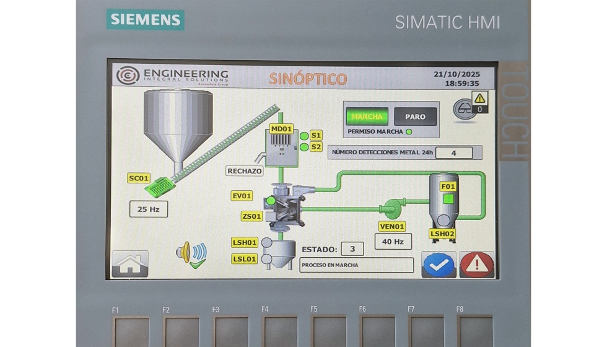
Task: Tap the PROCESO EN MARCHA status box
Action: click(357, 265)
